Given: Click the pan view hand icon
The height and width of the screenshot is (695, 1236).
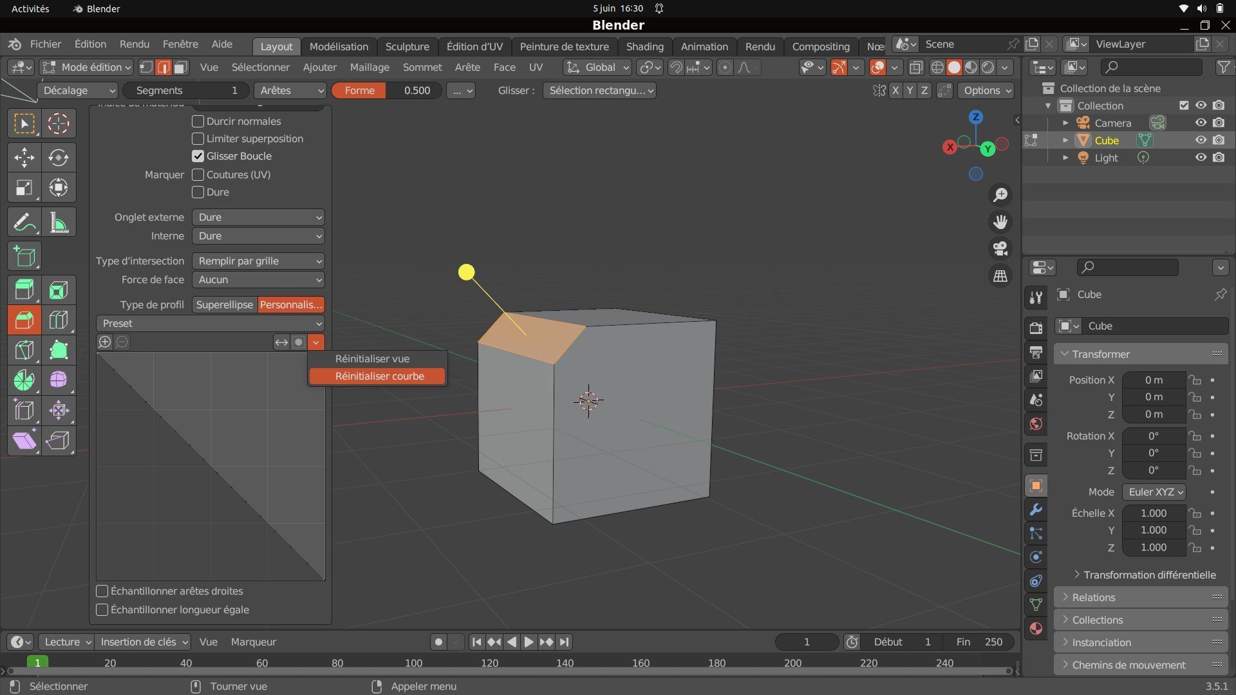Looking at the screenshot, I should tap(1000, 222).
